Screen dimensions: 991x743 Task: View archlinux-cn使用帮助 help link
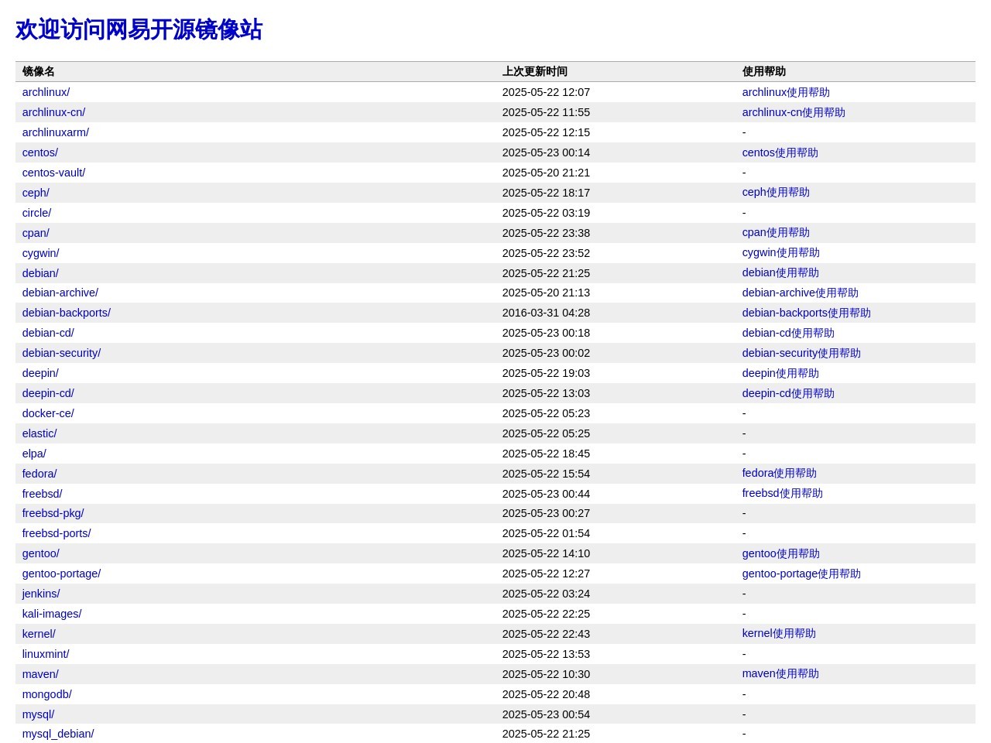(794, 112)
